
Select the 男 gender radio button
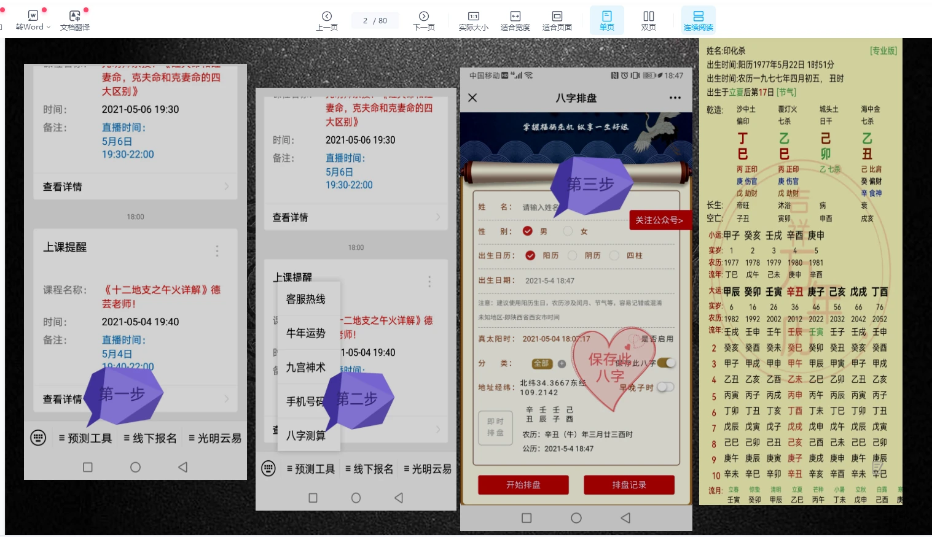[x=528, y=231]
